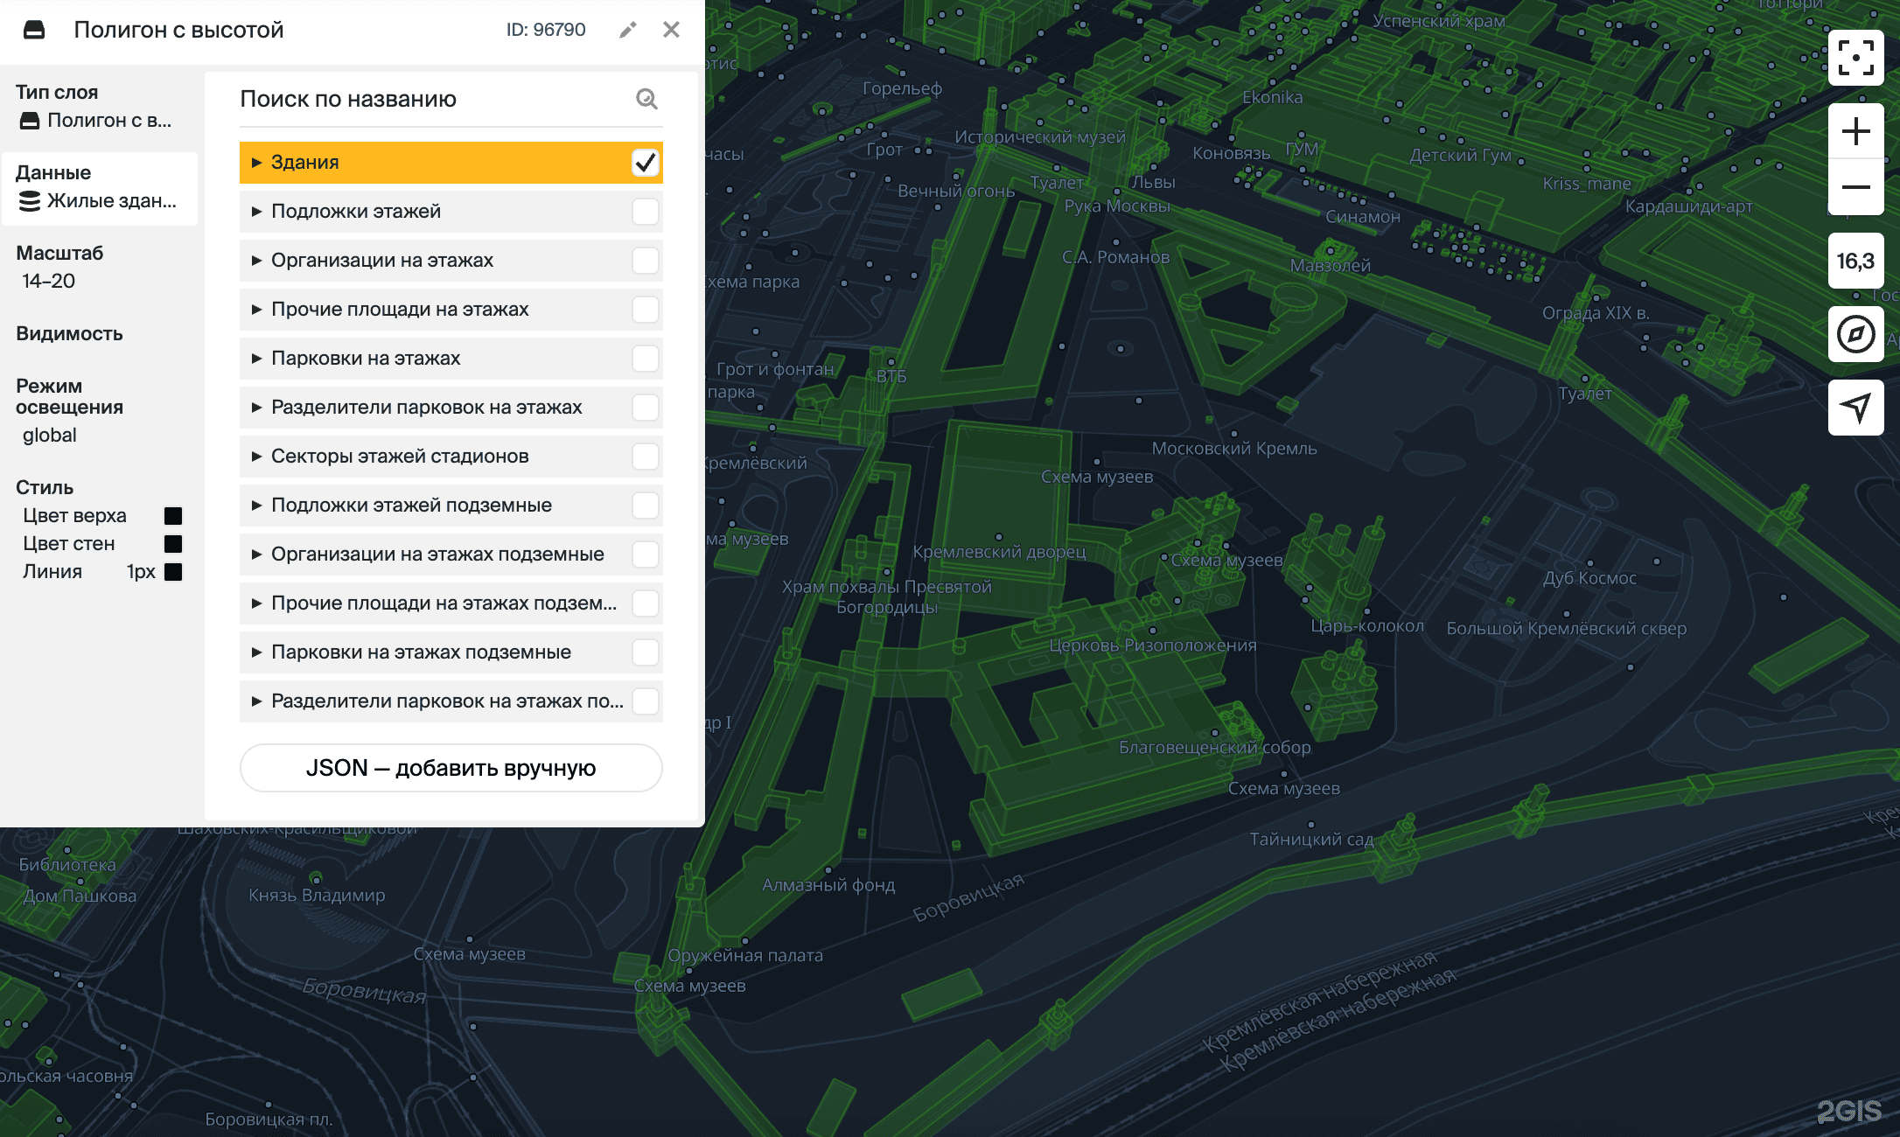Click the fullscreen map icon
The width and height of the screenshot is (1900, 1137).
click(1855, 58)
